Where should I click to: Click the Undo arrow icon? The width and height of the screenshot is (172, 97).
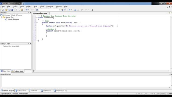tap(26, 10)
